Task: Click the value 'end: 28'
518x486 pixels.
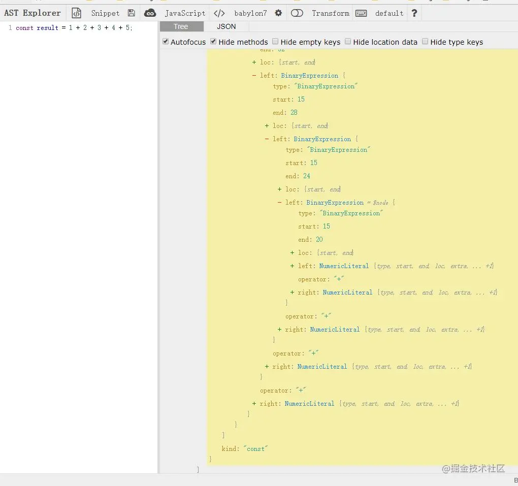Action: tap(285, 113)
